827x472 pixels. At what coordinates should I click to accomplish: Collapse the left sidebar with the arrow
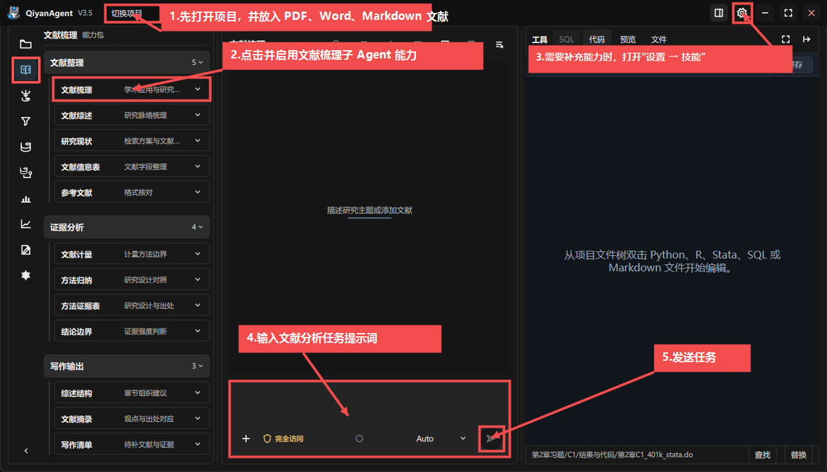(26, 451)
